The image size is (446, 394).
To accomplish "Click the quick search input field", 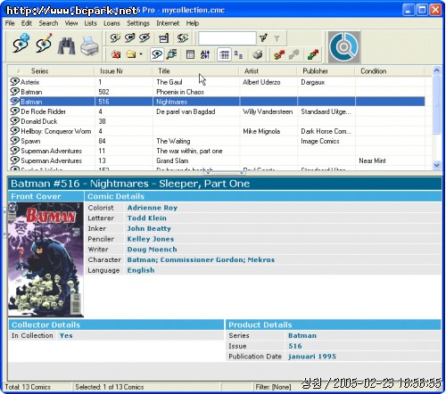I will click(x=227, y=38).
